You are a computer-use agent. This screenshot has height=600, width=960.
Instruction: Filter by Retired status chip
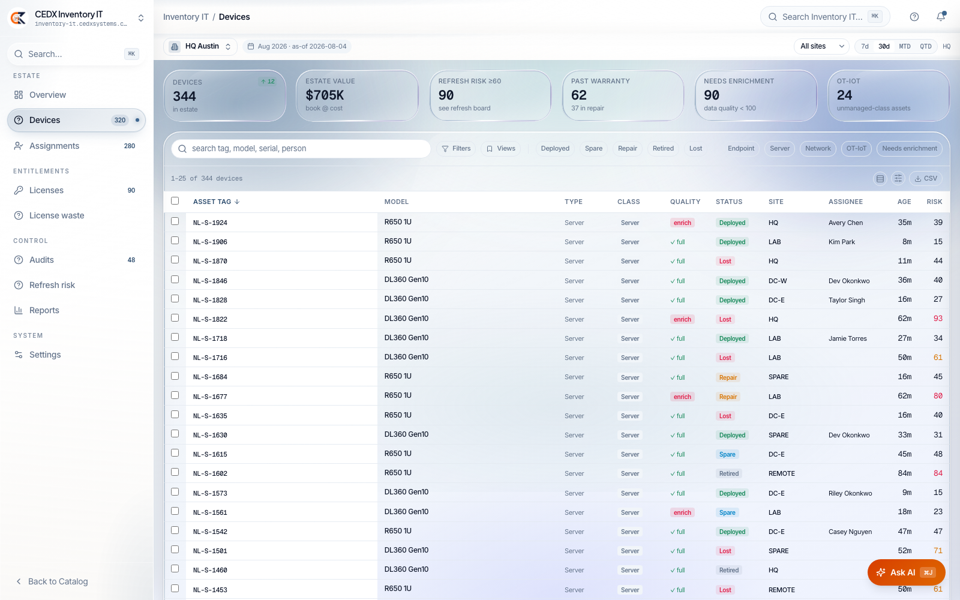pyautogui.click(x=663, y=148)
